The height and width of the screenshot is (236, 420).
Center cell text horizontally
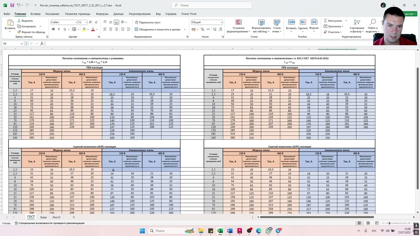pyautogui.click(x=111, y=29)
